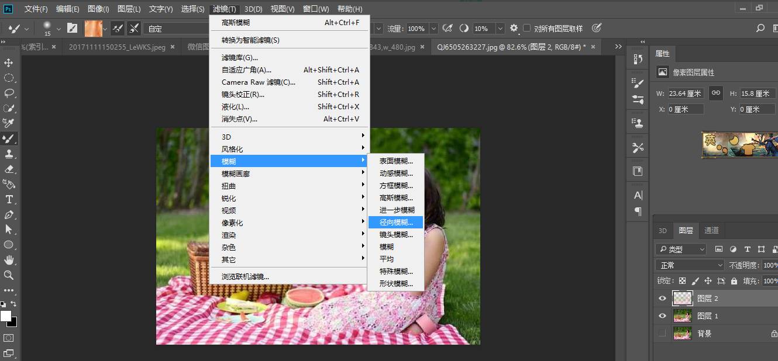Show the 背景 layer
Viewport: 778px width, 361px height.
[662, 333]
